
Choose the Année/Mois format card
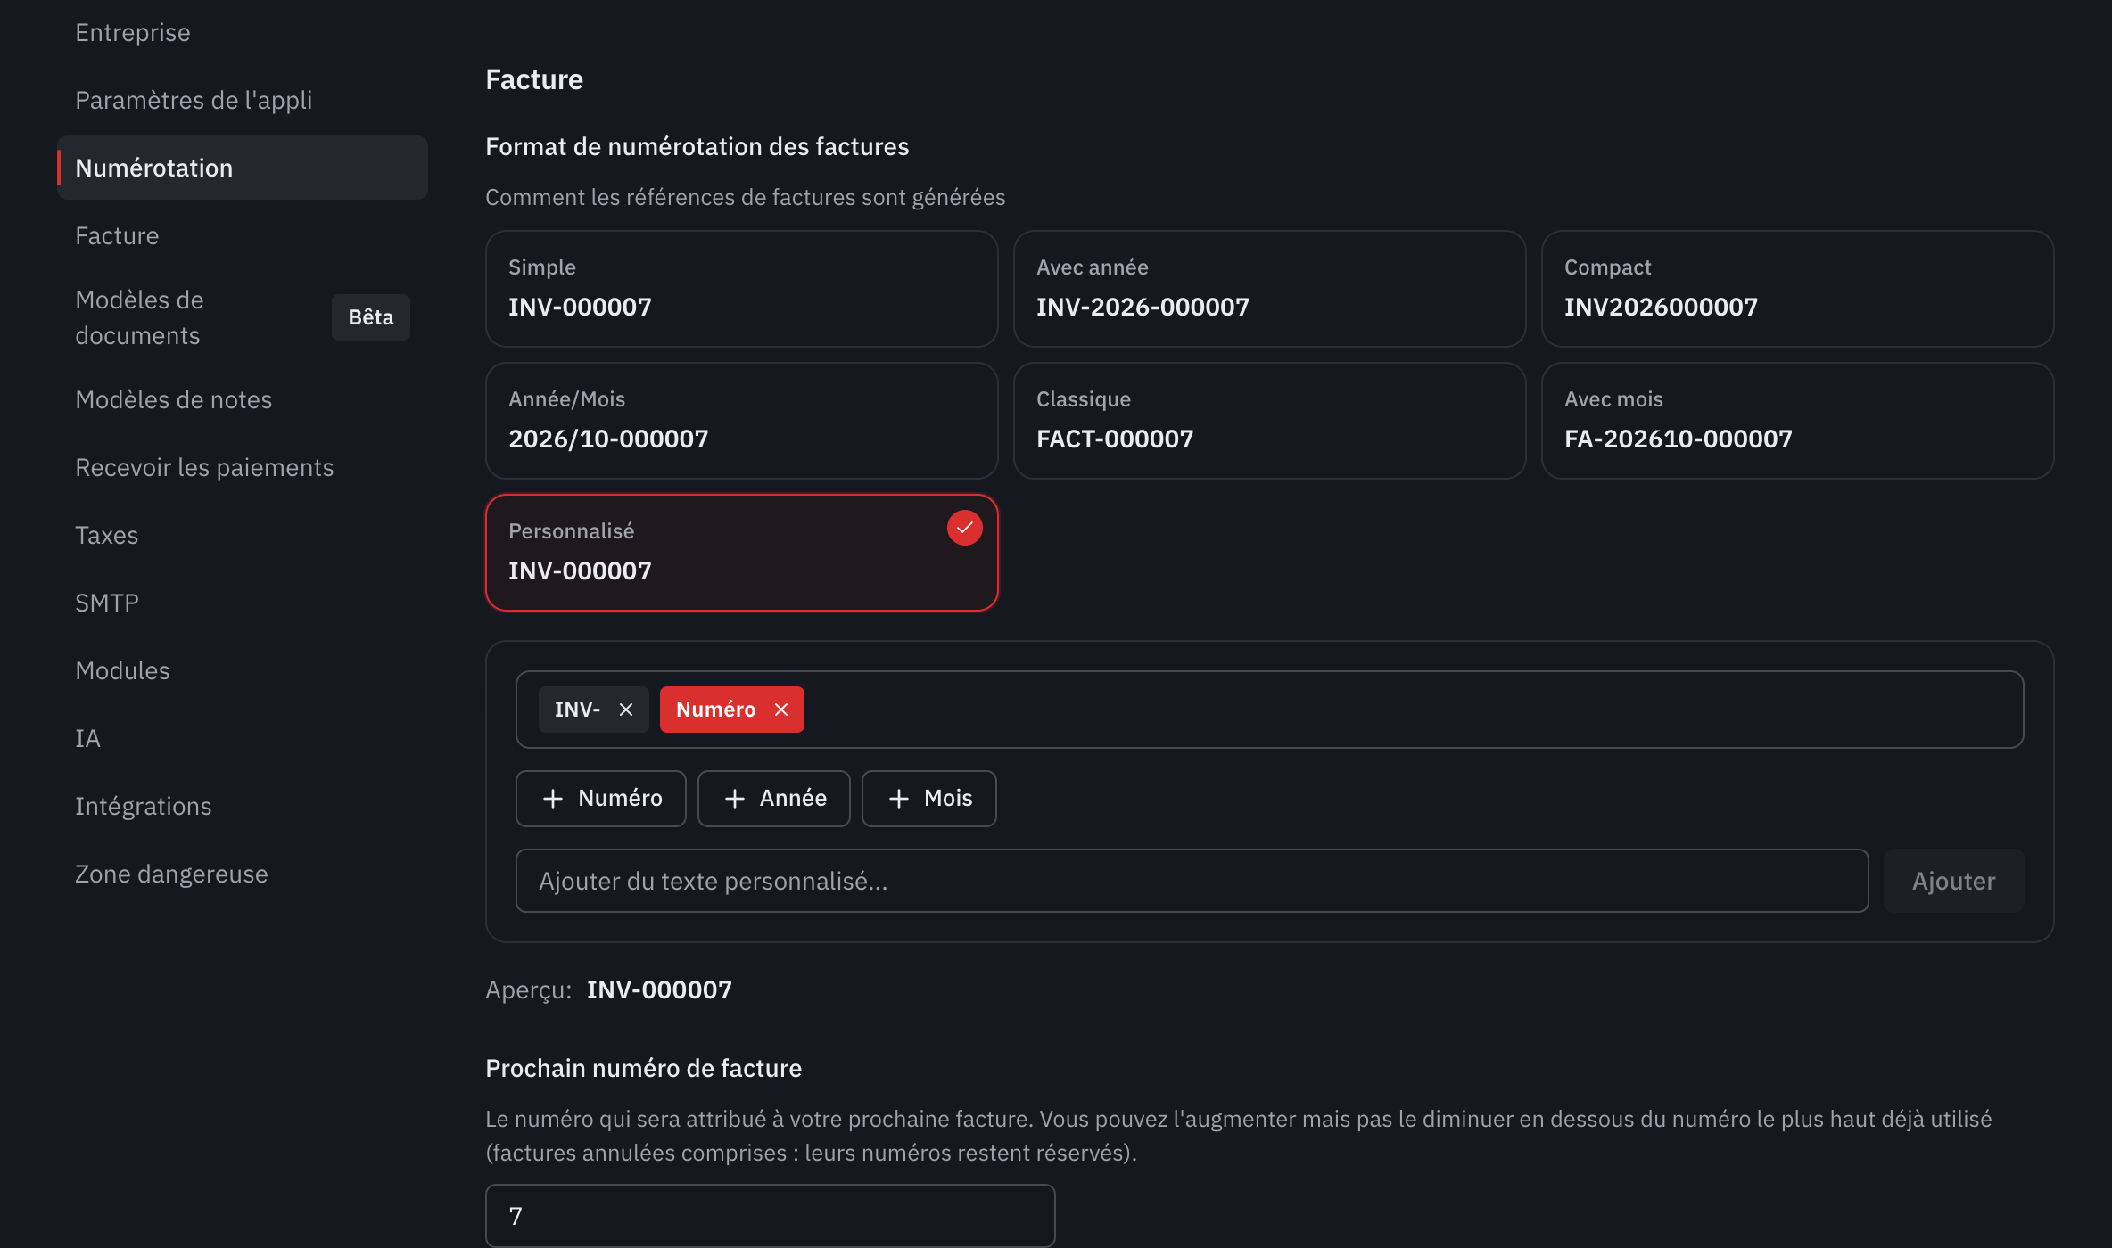pos(742,421)
